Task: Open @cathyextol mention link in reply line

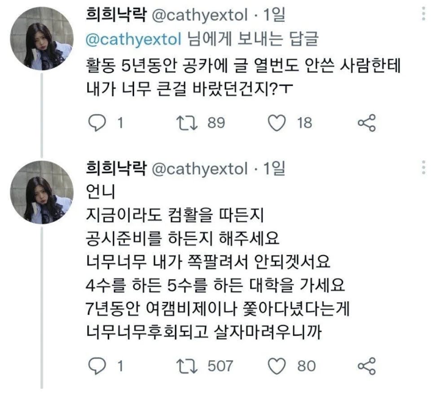Action: pos(134,40)
